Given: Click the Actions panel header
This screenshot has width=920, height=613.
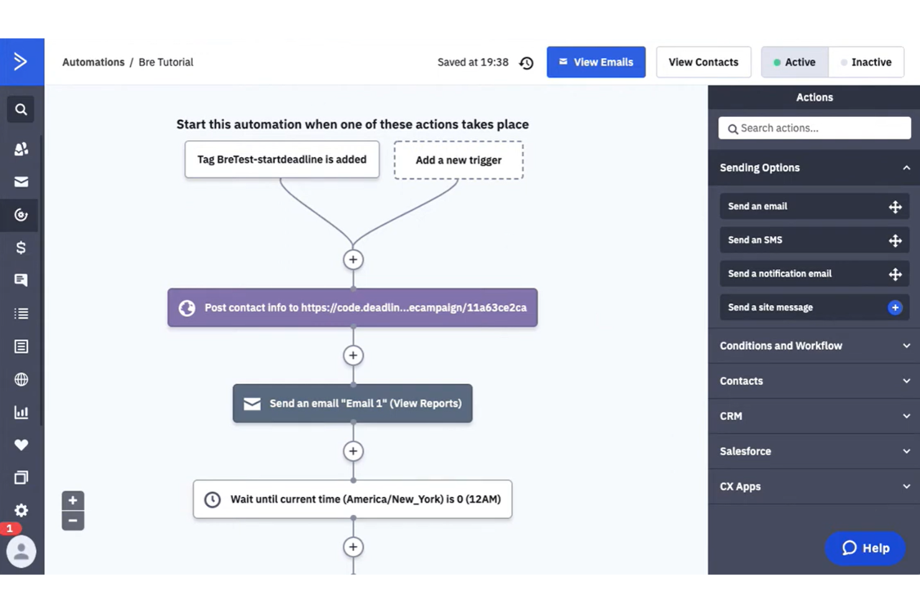Looking at the screenshot, I should (814, 98).
